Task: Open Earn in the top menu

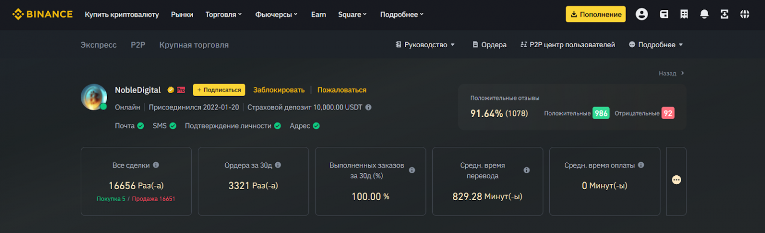Action: click(x=319, y=14)
